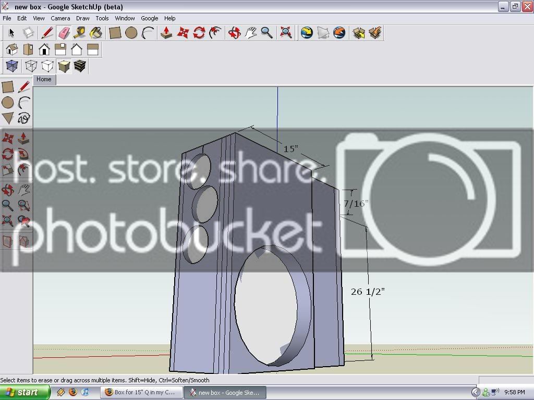Enable Hidden Line display style

47,66
